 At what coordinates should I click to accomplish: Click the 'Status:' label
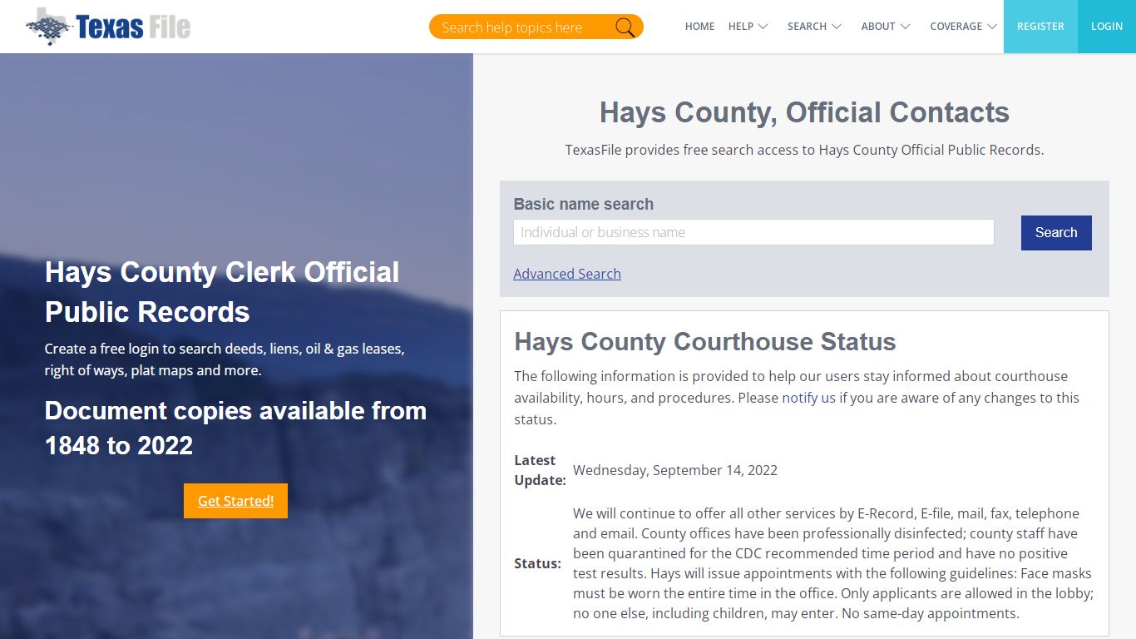(x=537, y=563)
